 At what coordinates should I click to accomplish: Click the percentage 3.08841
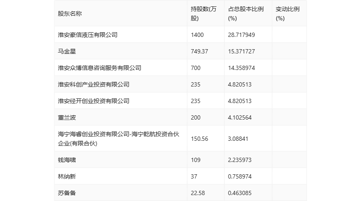238,139
